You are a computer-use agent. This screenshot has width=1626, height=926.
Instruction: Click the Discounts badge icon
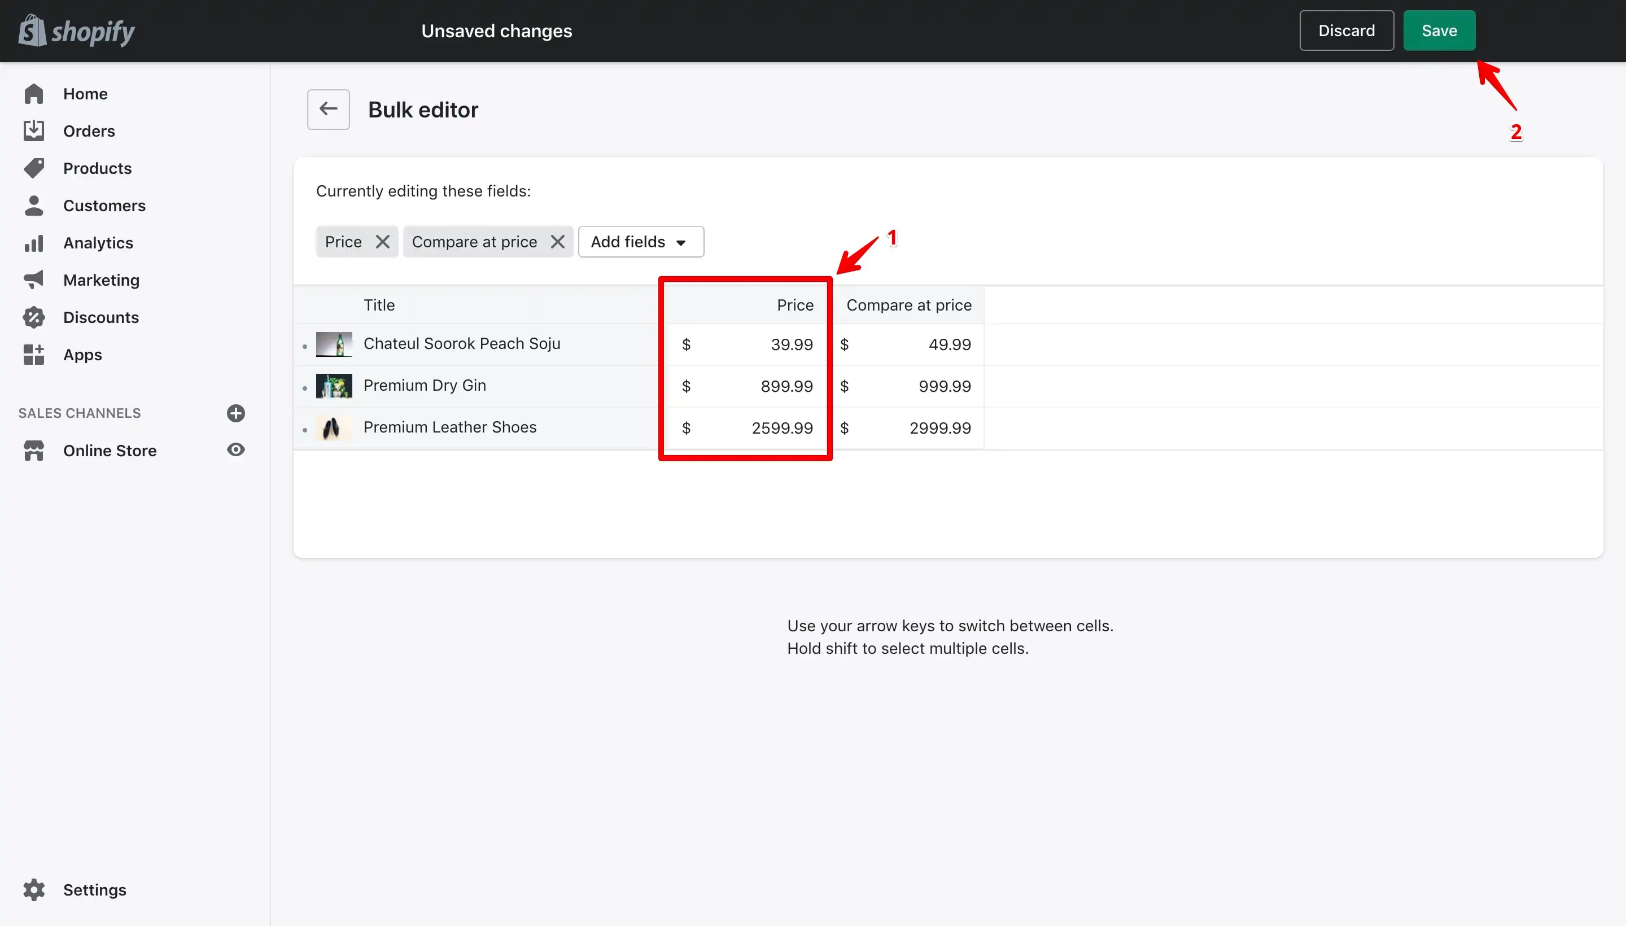pyautogui.click(x=34, y=317)
